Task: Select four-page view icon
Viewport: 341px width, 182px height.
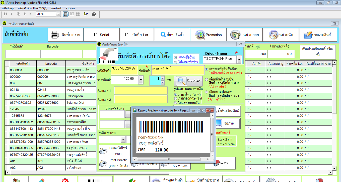Action: 78,14
